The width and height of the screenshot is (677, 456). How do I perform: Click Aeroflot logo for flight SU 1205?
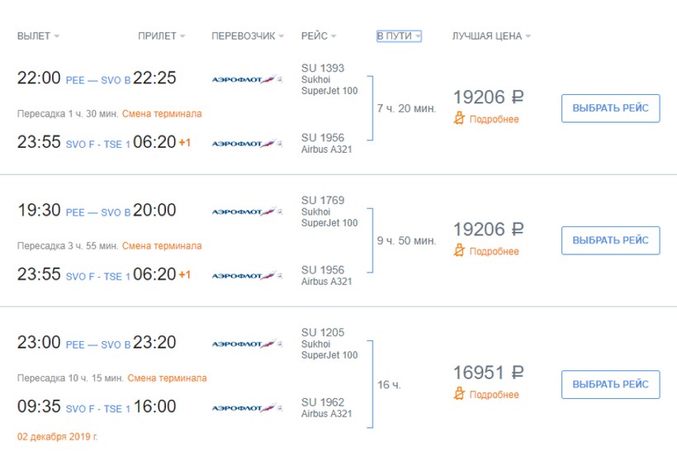(247, 344)
